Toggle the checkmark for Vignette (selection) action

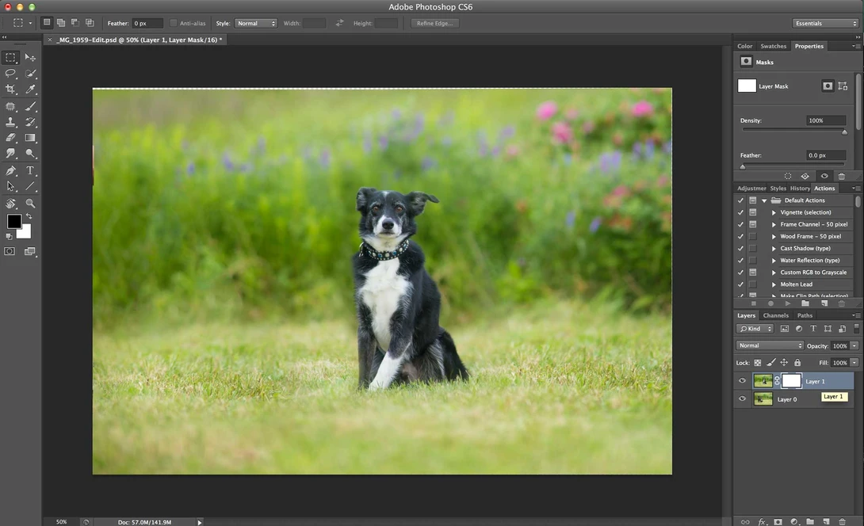coord(740,212)
